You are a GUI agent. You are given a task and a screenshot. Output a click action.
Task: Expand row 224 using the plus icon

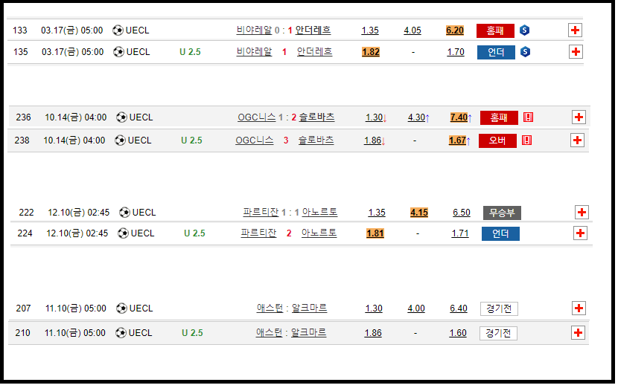pyautogui.click(x=581, y=233)
